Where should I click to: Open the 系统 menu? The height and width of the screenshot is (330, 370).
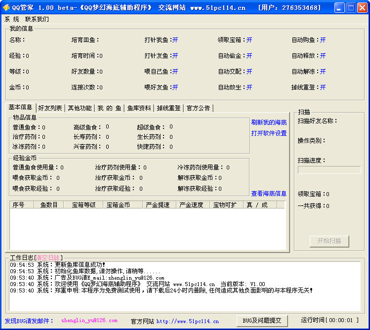point(12,19)
